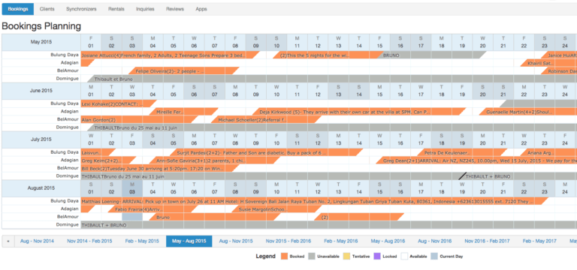Open the Lexi Kohake booking in June
Viewport: 577px width, 270px height.
(119, 103)
